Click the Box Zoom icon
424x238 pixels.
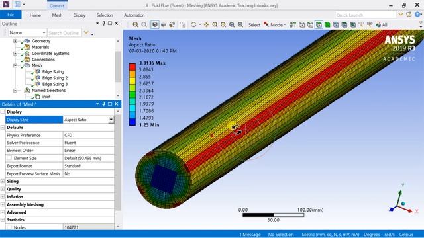click(x=223, y=25)
